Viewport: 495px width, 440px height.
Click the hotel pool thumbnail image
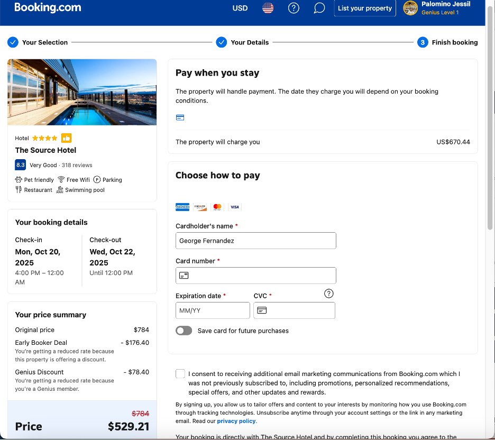click(x=82, y=92)
